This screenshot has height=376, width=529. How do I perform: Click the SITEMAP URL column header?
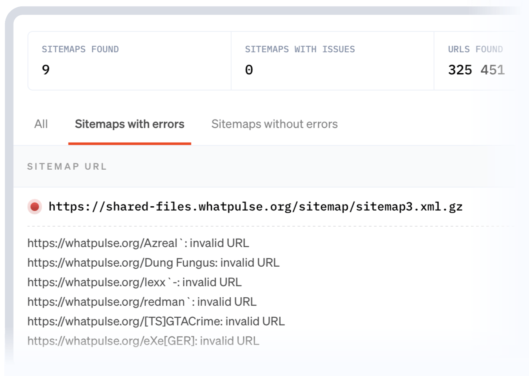tap(67, 167)
